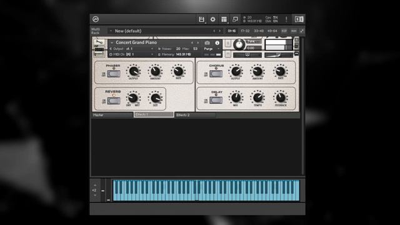
Task: Shift keyboard octave up arrow
Action: 95,185
